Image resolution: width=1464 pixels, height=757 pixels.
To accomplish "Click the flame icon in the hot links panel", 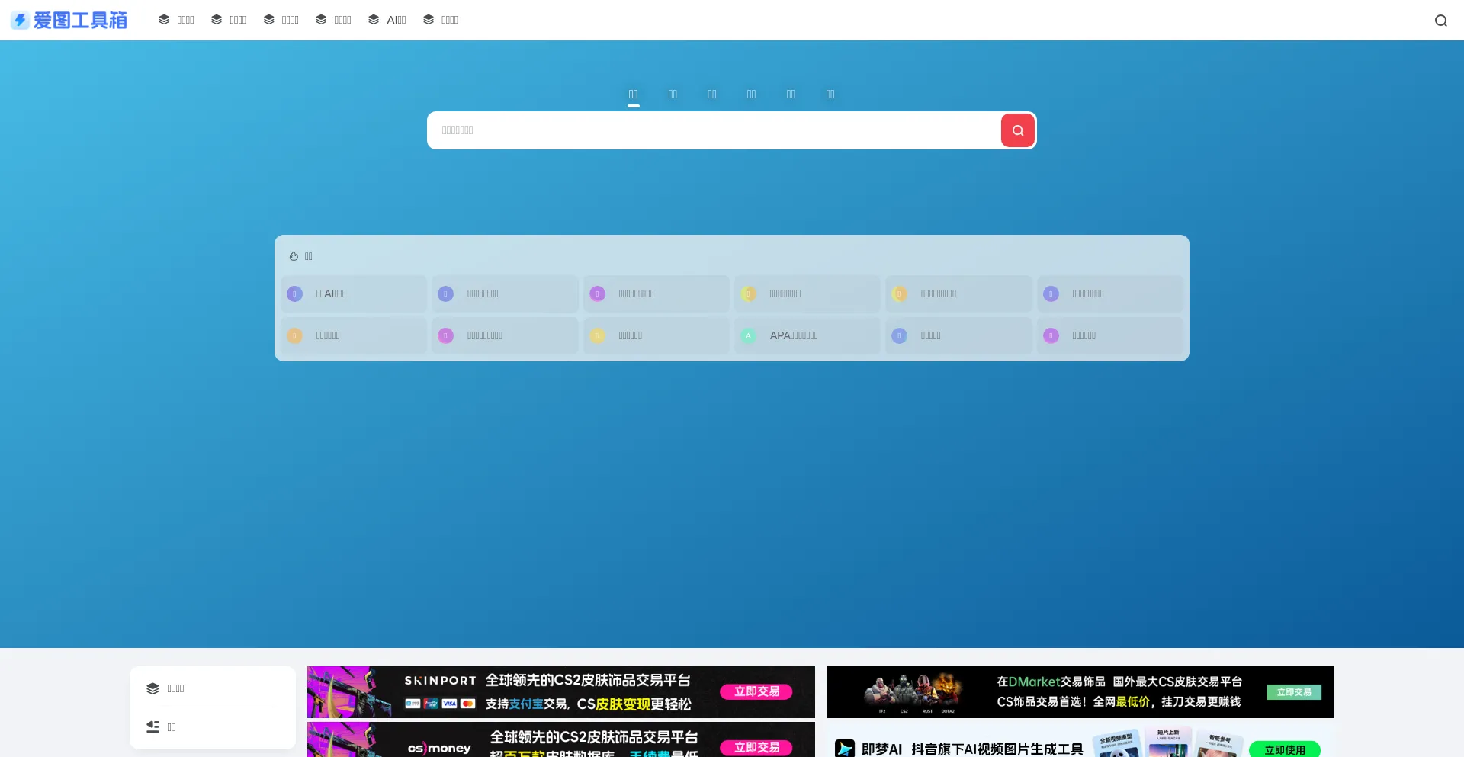I will coord(294,256).
